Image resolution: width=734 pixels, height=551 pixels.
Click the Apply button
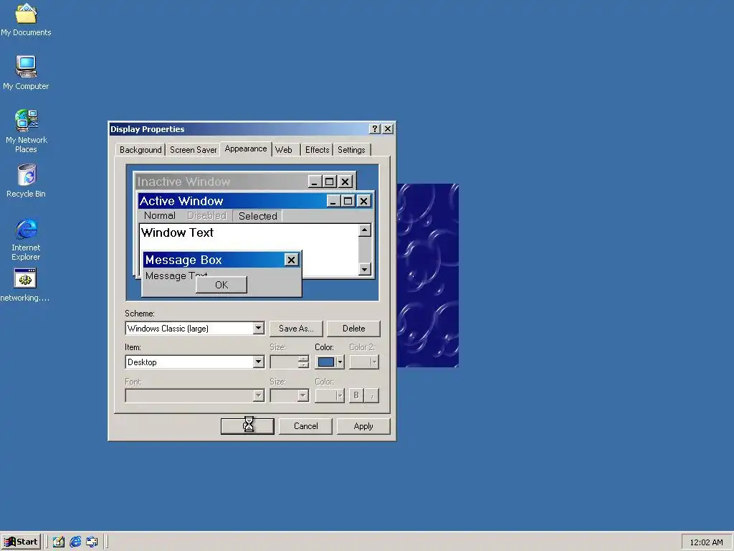click(x=363, y=426)
